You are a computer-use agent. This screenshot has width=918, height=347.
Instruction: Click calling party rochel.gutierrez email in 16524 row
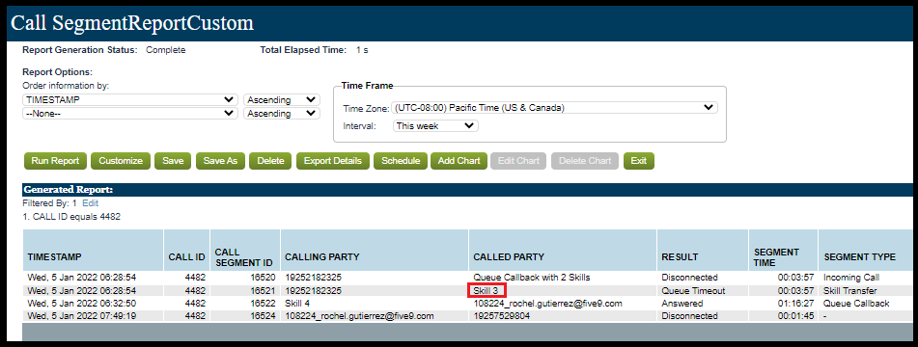(x=359, y=316)
